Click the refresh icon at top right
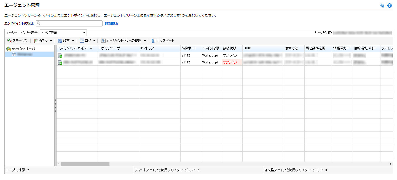Screen dimensions: 397x180 [x=382, y=6]
